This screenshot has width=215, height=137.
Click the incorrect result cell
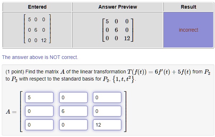click(188, 30)
